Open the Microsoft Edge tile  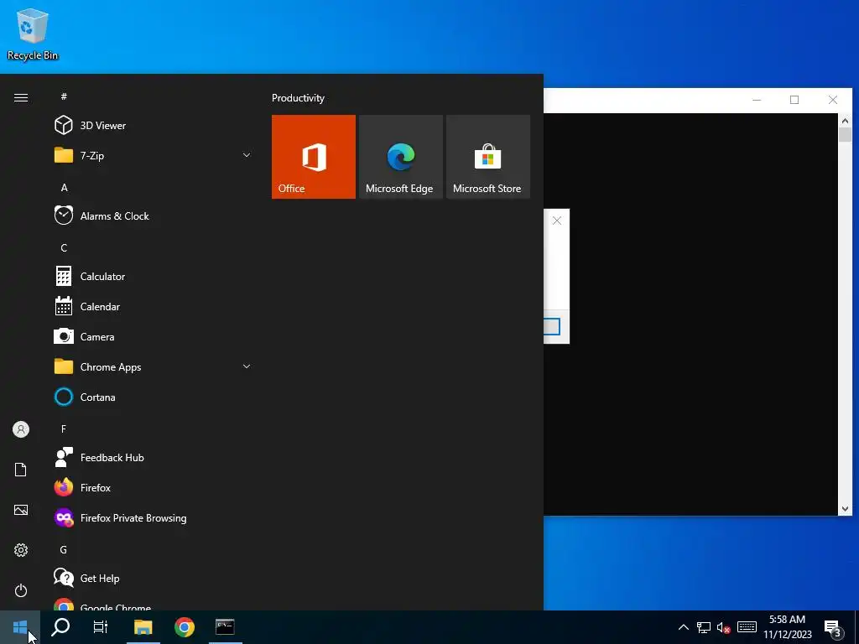(x=400, y=157)
